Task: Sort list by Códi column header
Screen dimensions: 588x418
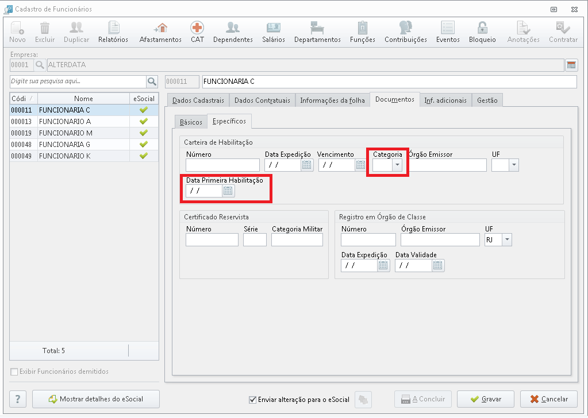Action: pyautogui.click(x=24, y=99)
